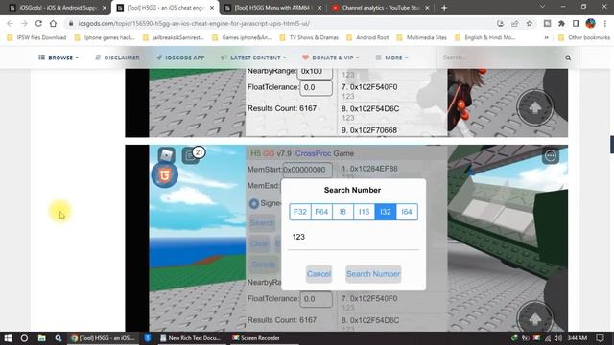Select result 7. 0x102F540F0 in upper screenshot

click(369, 87)
